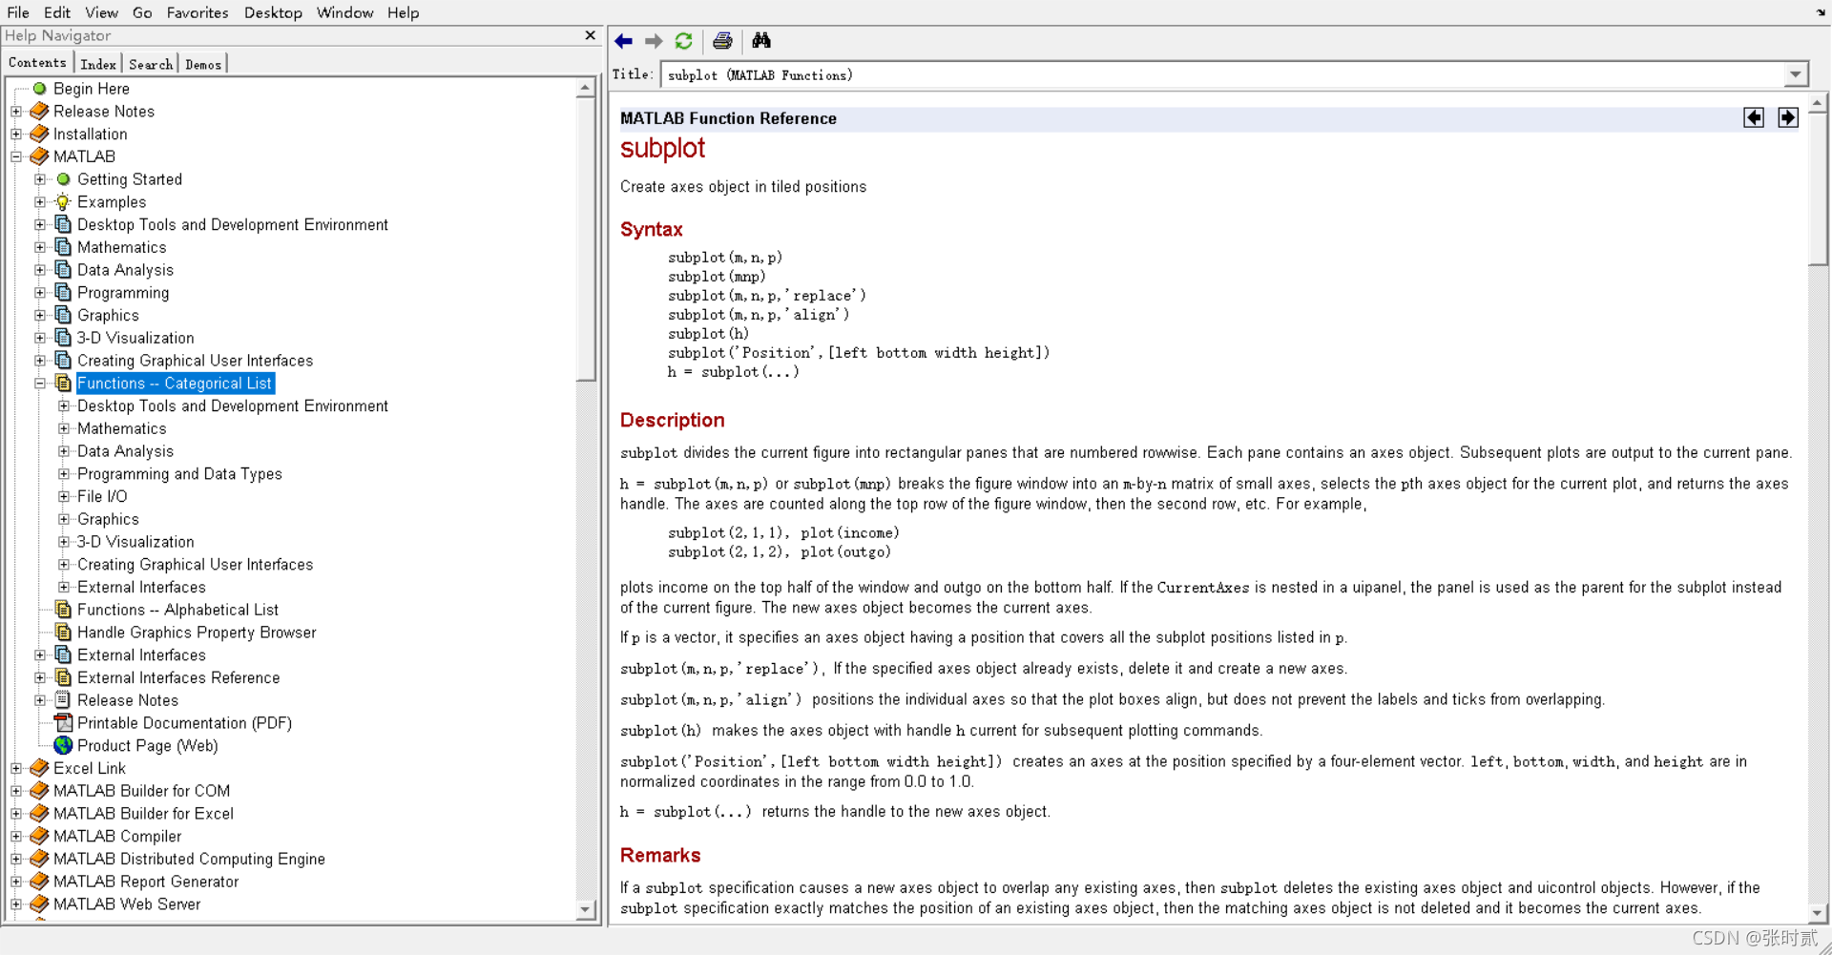The height and width of the screenshot is (955, 1832).
Task: Go to previous function reference page arrow
Action: click(1754, 117)
